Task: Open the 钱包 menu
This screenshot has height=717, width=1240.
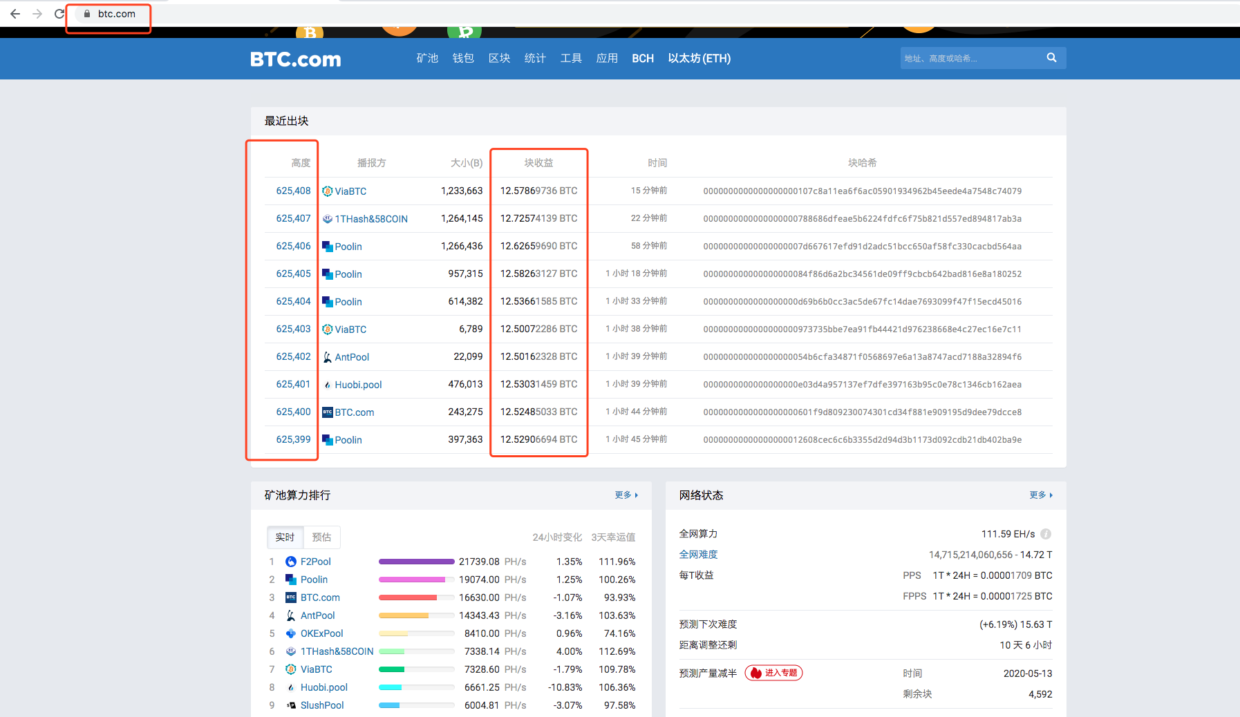Action: pyautogui.click(x=463, y=58)
